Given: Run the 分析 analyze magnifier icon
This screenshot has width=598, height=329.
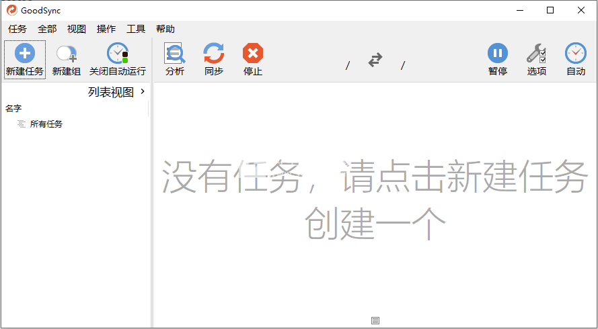Looking at the screenshot, I should coord(175,53).
